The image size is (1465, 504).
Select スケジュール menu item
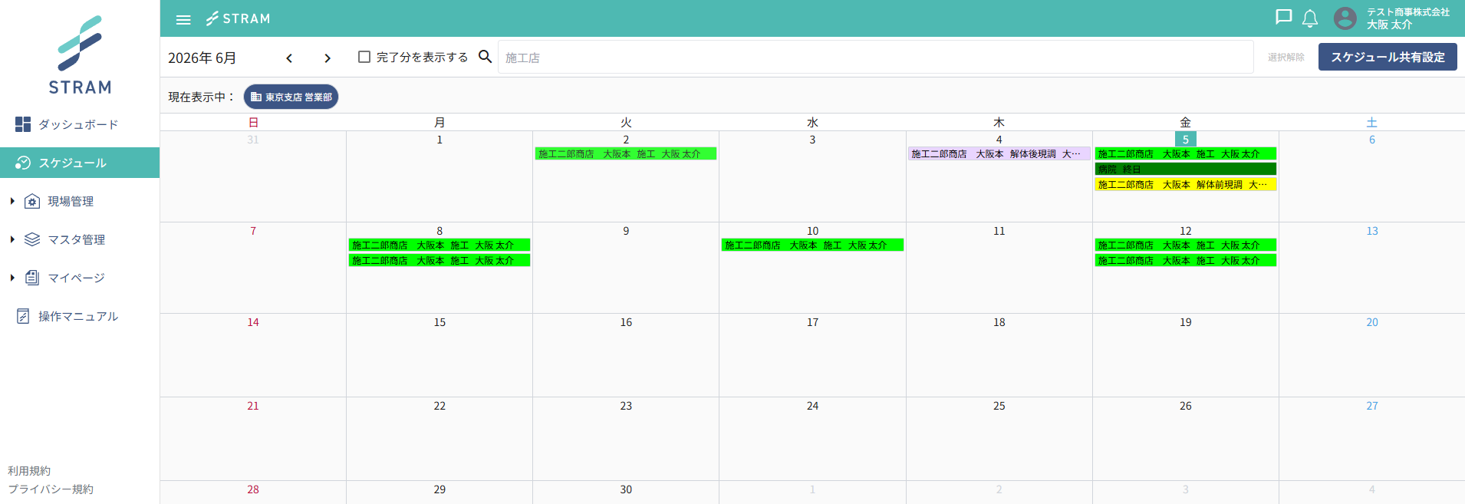pos(80,163)
